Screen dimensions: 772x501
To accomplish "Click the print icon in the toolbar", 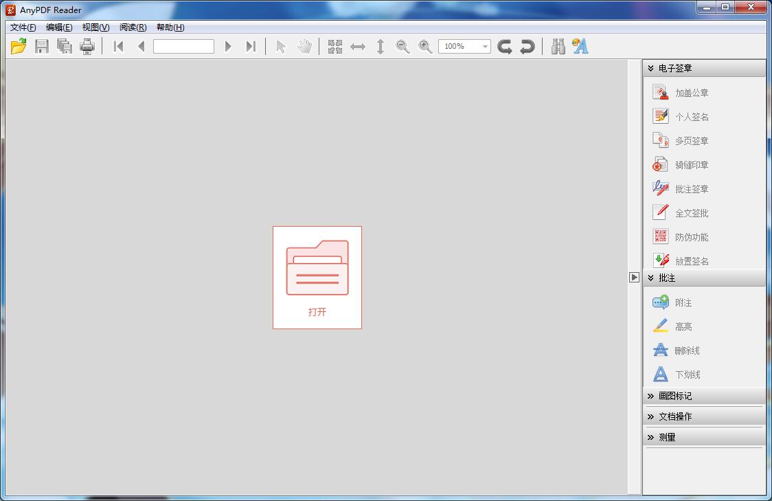I will tap(87, 46).
